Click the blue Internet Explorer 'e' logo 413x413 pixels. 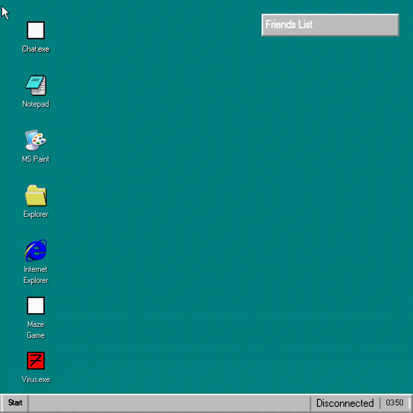tap(35, 250)
